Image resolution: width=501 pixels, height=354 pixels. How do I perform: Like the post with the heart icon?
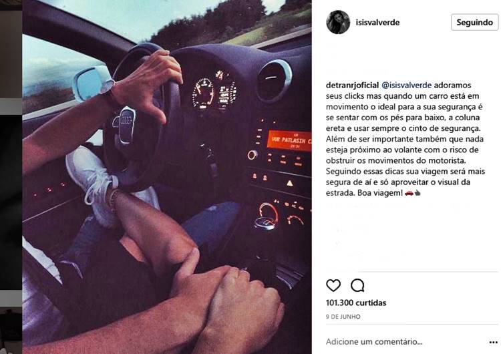click(x=333, y=285)
